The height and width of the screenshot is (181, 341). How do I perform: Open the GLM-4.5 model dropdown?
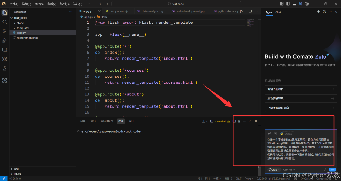[x=288, y=170]
